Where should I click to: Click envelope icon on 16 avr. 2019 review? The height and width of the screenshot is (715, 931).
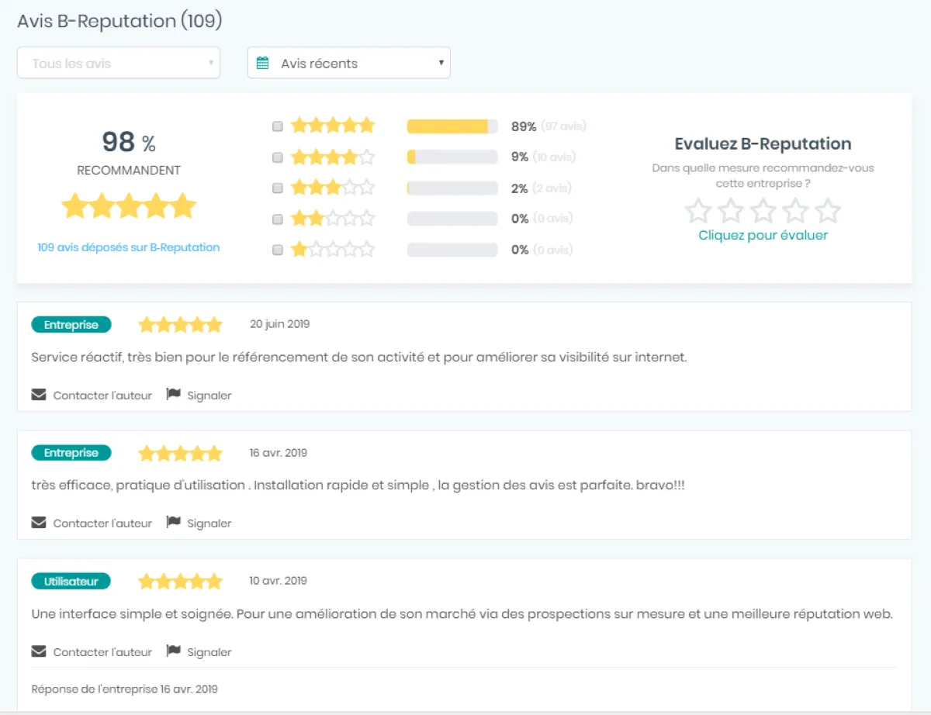pos(39,523)
